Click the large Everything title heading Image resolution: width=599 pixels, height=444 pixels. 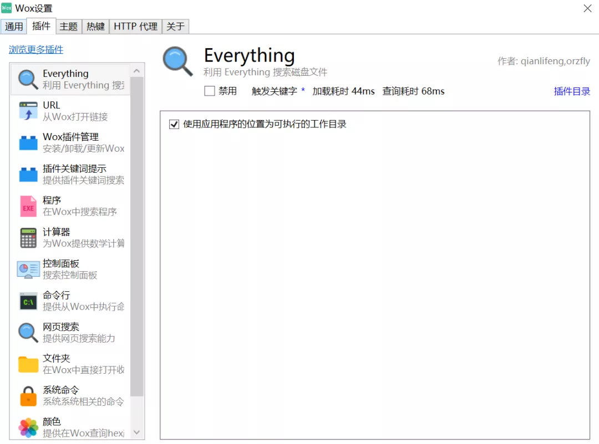(x=250, y=56)
